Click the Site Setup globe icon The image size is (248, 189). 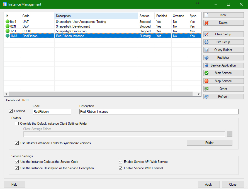[x=206, y=42]
